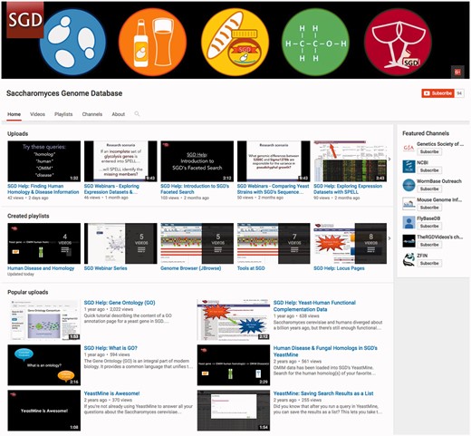
Task: Open the 'SGD Webinar Series' playlist link
Action: point(105,268)
